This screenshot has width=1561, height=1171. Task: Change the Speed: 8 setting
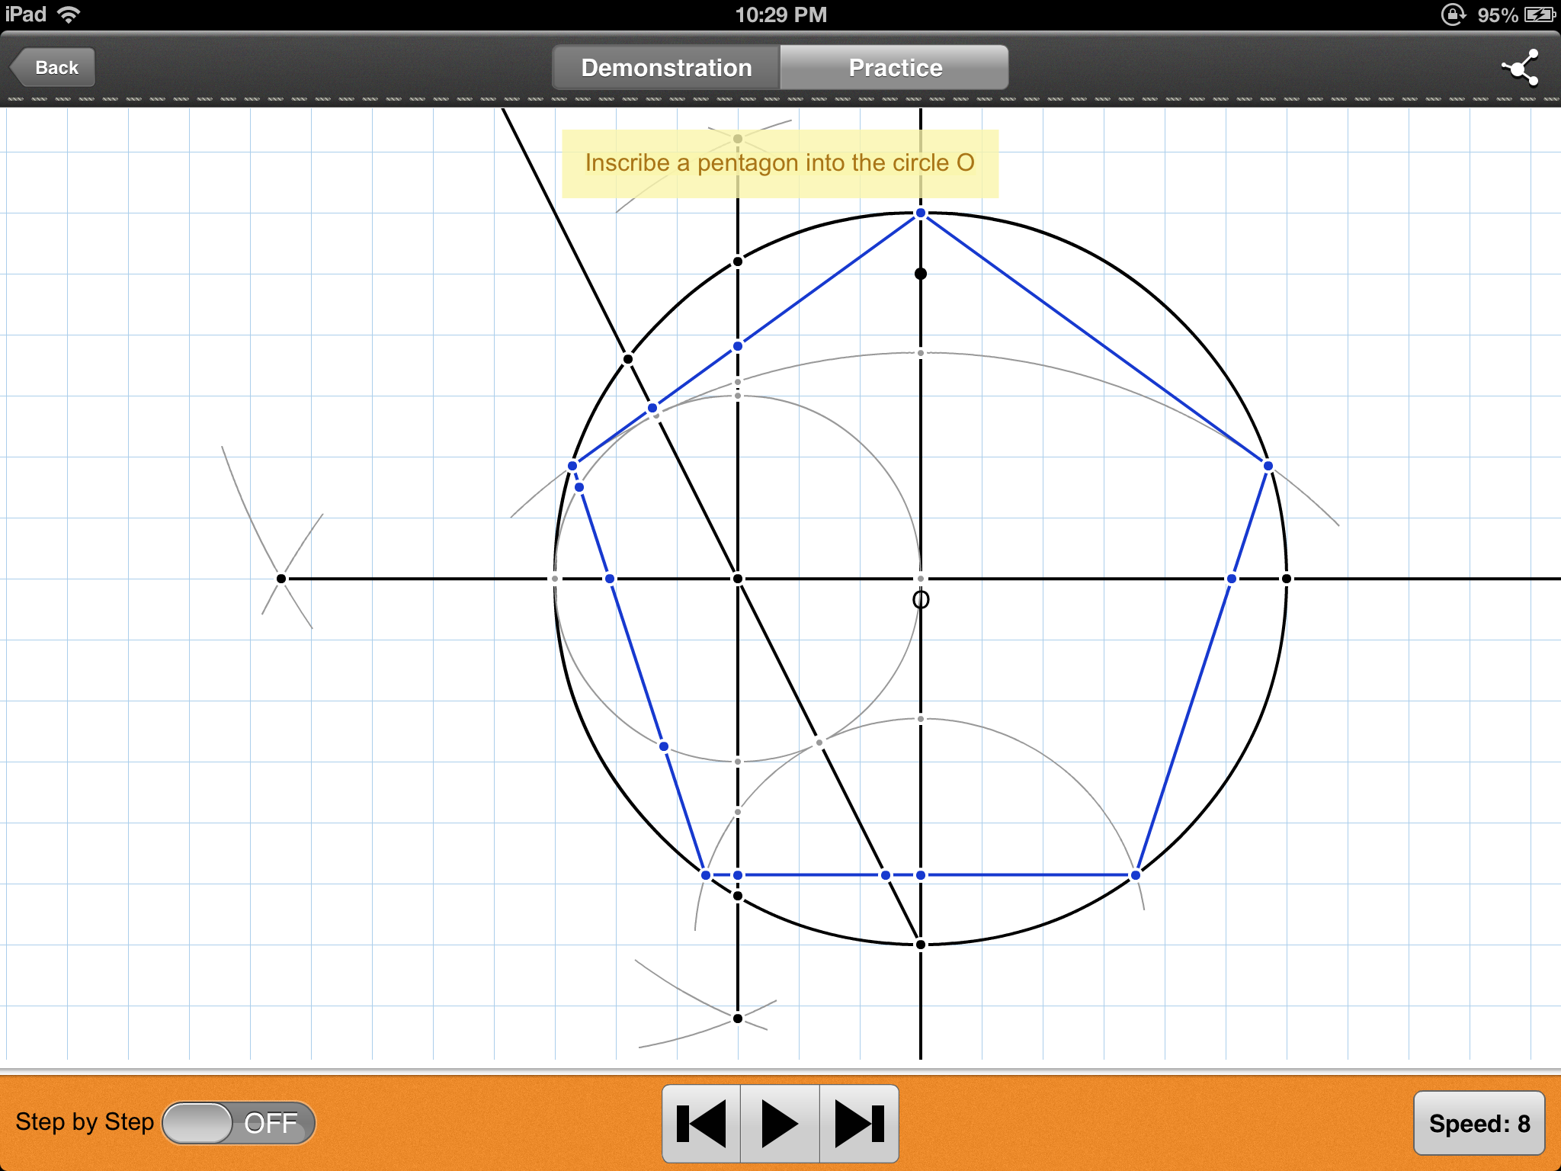pyautogui.click(x=1479, y=1123)
